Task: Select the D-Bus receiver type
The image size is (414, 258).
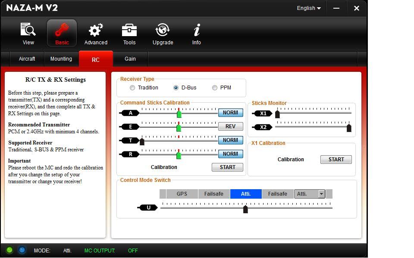Action: (x=176, y=88)
